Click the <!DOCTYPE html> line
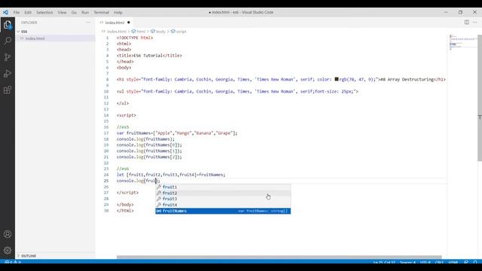Image resolution: width=482 pixels, height=271 pixels. point(135,38)
